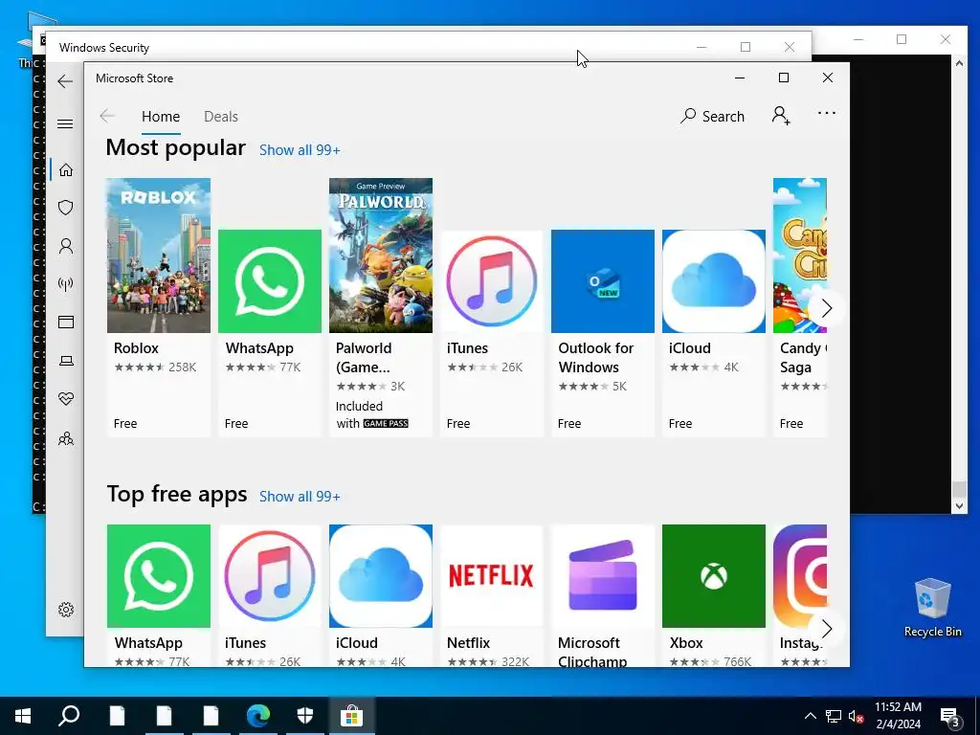Open Account protection in Windows Security
The image size is (980, 735).
coord(66,246)
